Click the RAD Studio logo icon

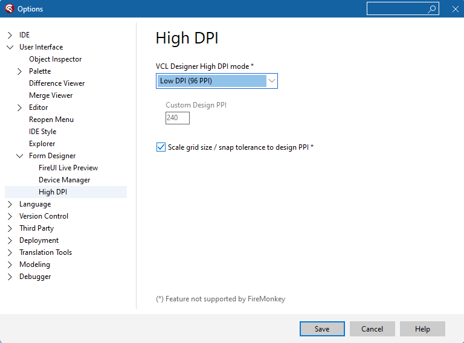[x=10, y=8]
